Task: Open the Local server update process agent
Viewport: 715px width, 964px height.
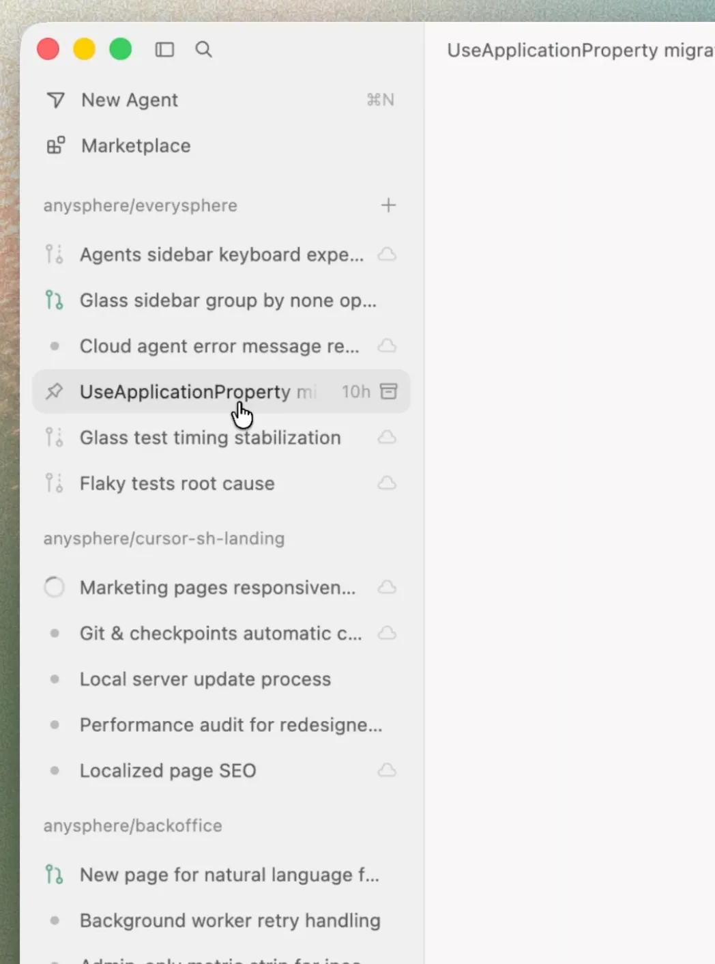Action: pos(205,679)
